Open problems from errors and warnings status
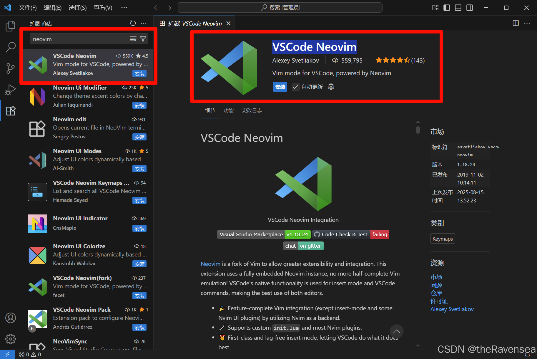This screenshot has height=359, width=537. [x=30, y=355]
